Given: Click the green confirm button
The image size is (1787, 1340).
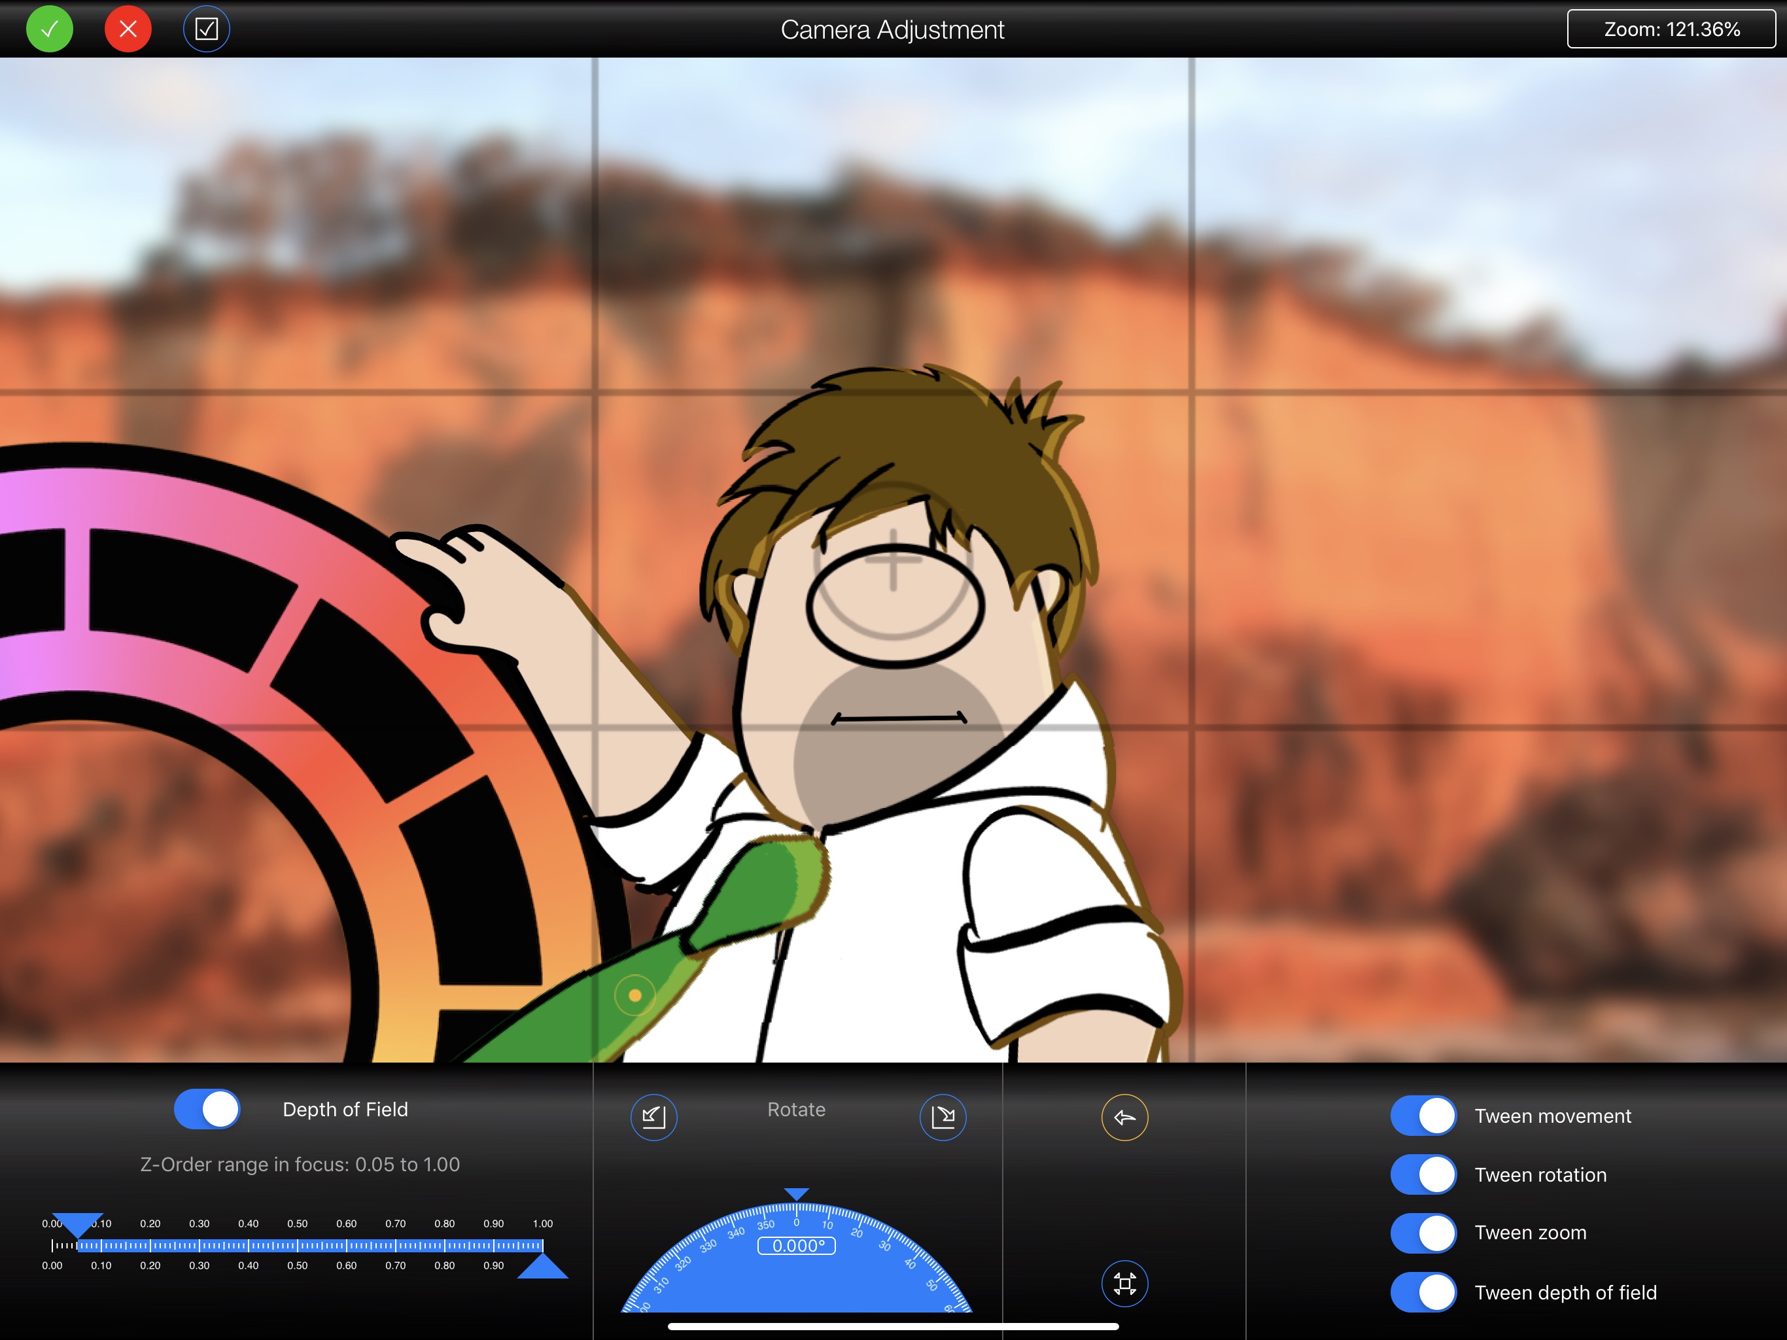Looking at the screenshot, I should pos(50,28).
